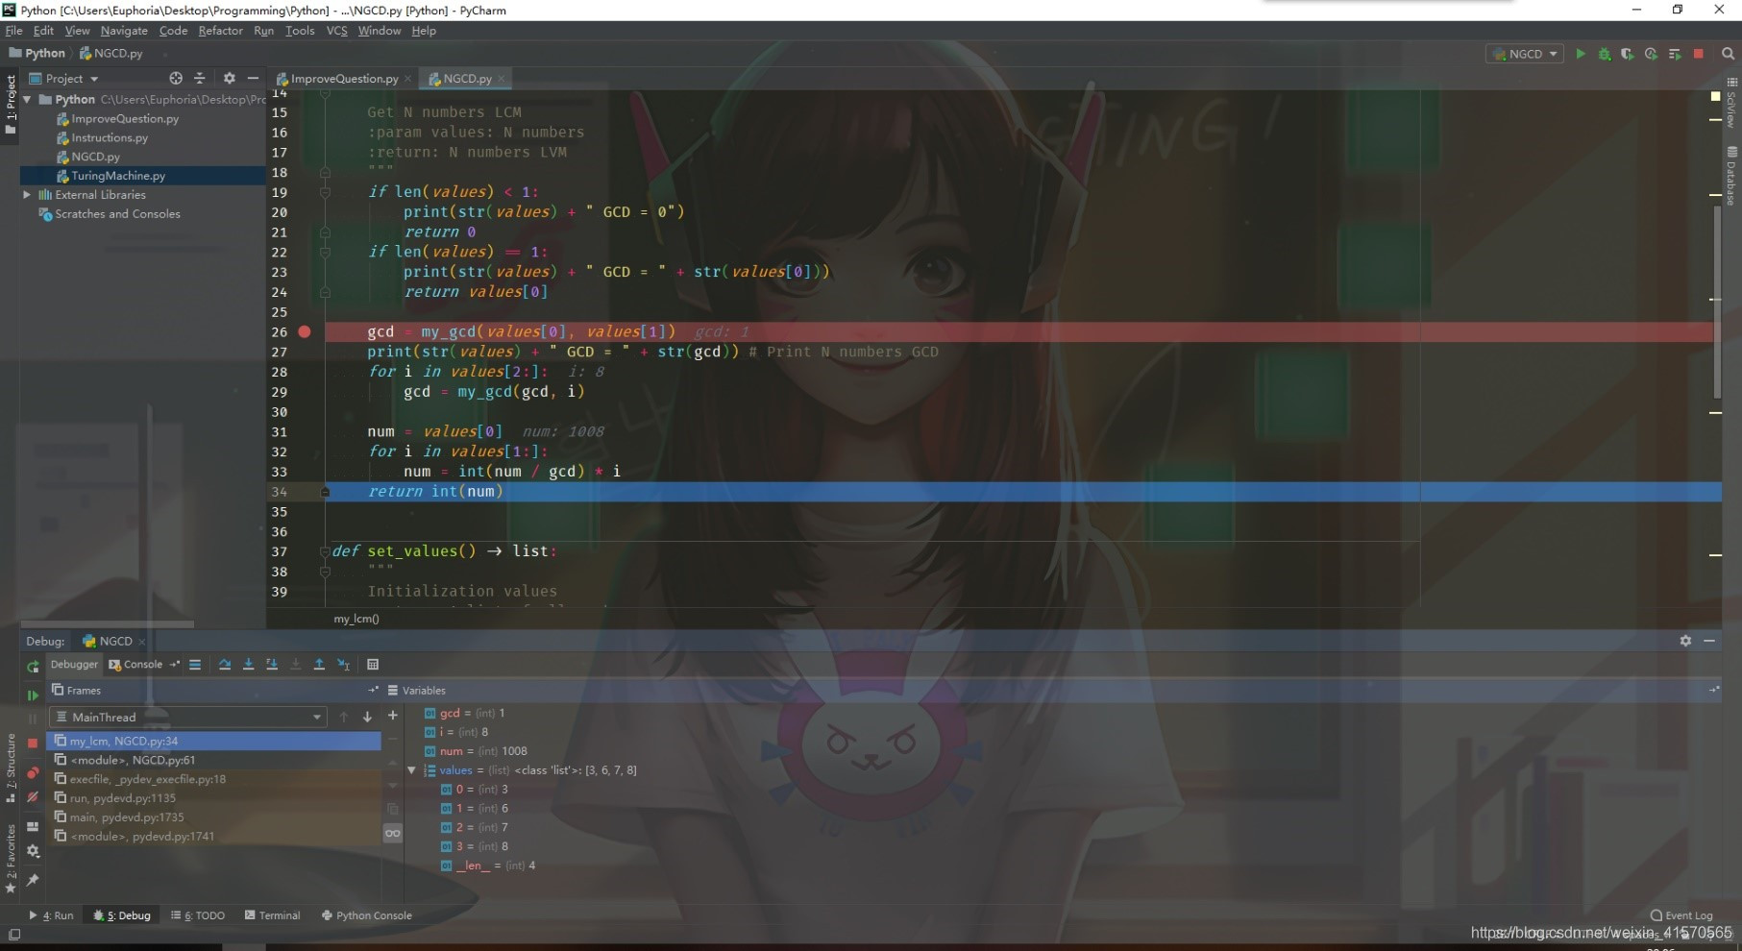Show execution point in debugger toolbar

point(195,664)
